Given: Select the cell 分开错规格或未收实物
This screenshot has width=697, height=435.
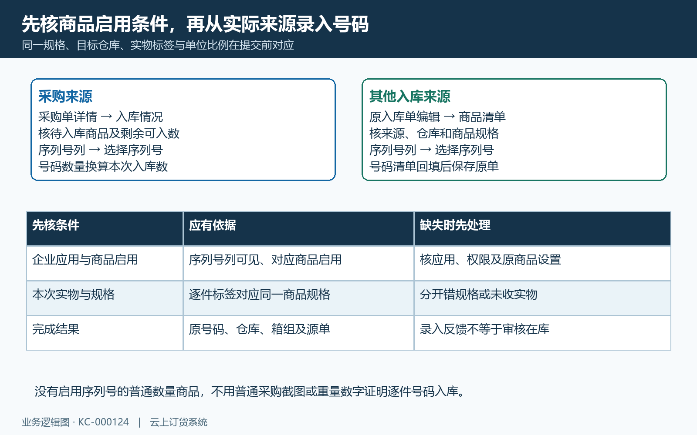Looking at the screenshot, I should tap(542, 298).
